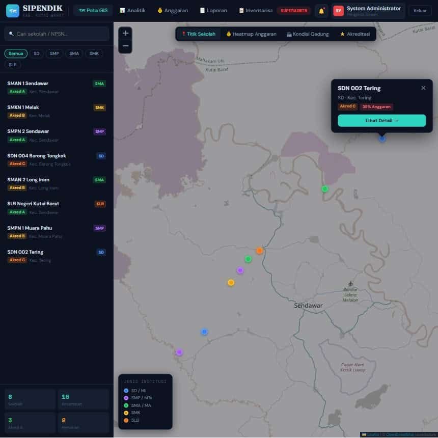Click Akred B badge under SMKN 1 Melak

click(x=17, y=116)
